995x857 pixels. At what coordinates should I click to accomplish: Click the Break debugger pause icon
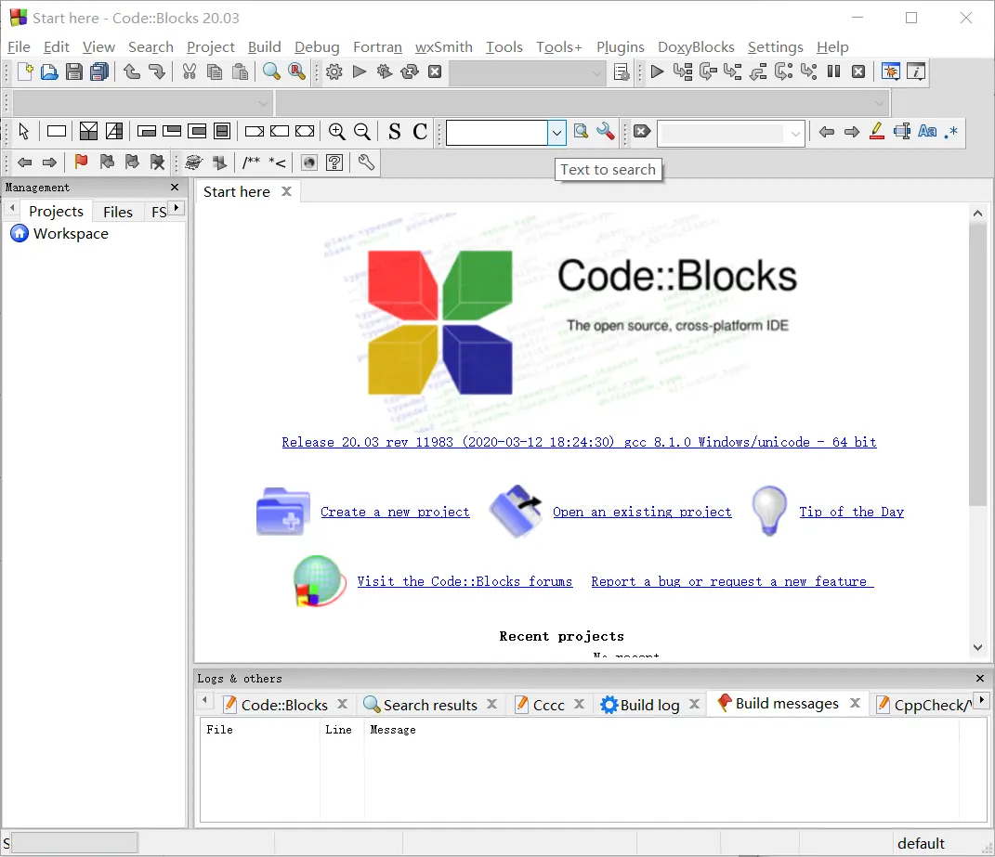[x=834, y=71]
